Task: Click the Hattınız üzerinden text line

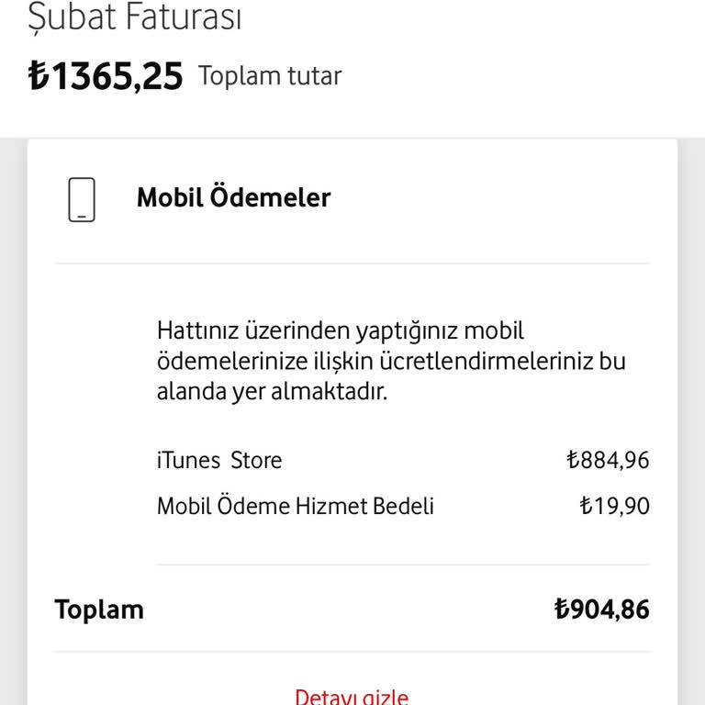Action: (341, 330)
